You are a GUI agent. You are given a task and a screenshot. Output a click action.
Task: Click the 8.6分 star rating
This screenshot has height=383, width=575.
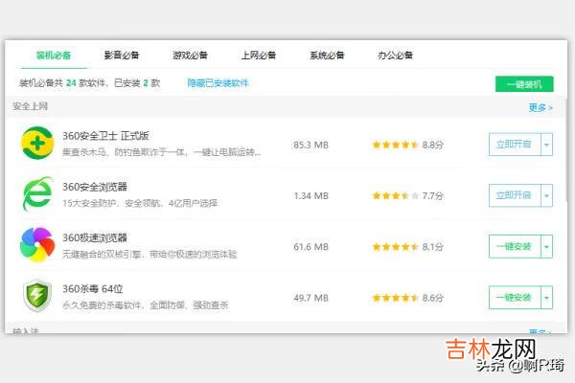click(408, 298)
